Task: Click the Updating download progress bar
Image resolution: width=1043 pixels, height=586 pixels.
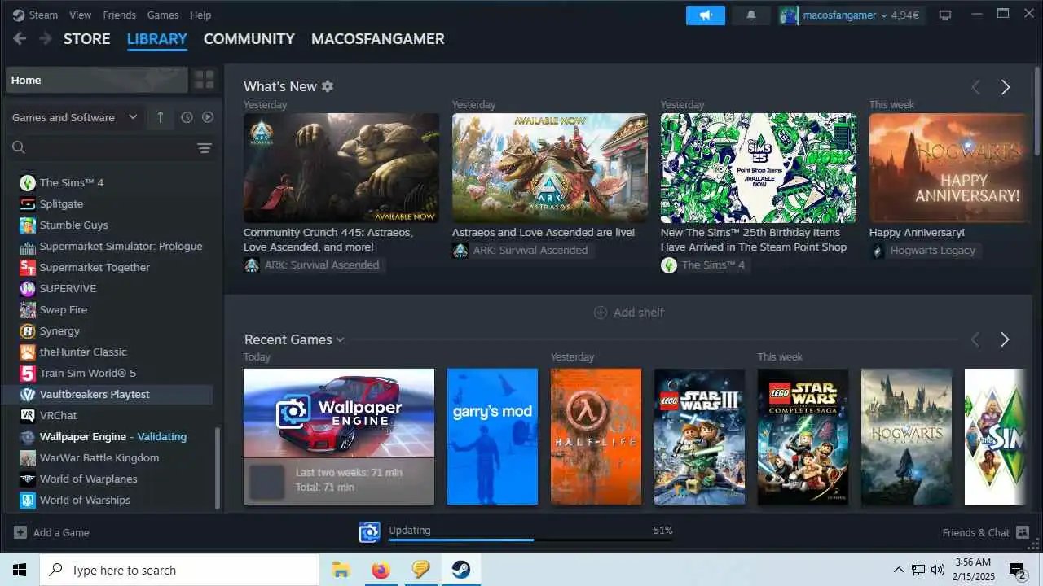Action: pyautogui.click(x=530, y=539)
